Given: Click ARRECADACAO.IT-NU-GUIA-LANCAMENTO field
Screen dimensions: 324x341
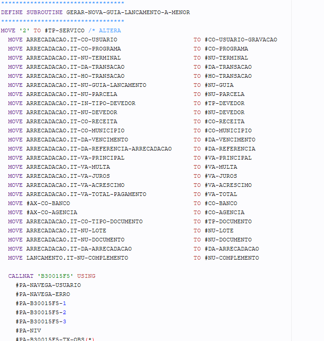Looking at the screenshot, I should [86, 85].
